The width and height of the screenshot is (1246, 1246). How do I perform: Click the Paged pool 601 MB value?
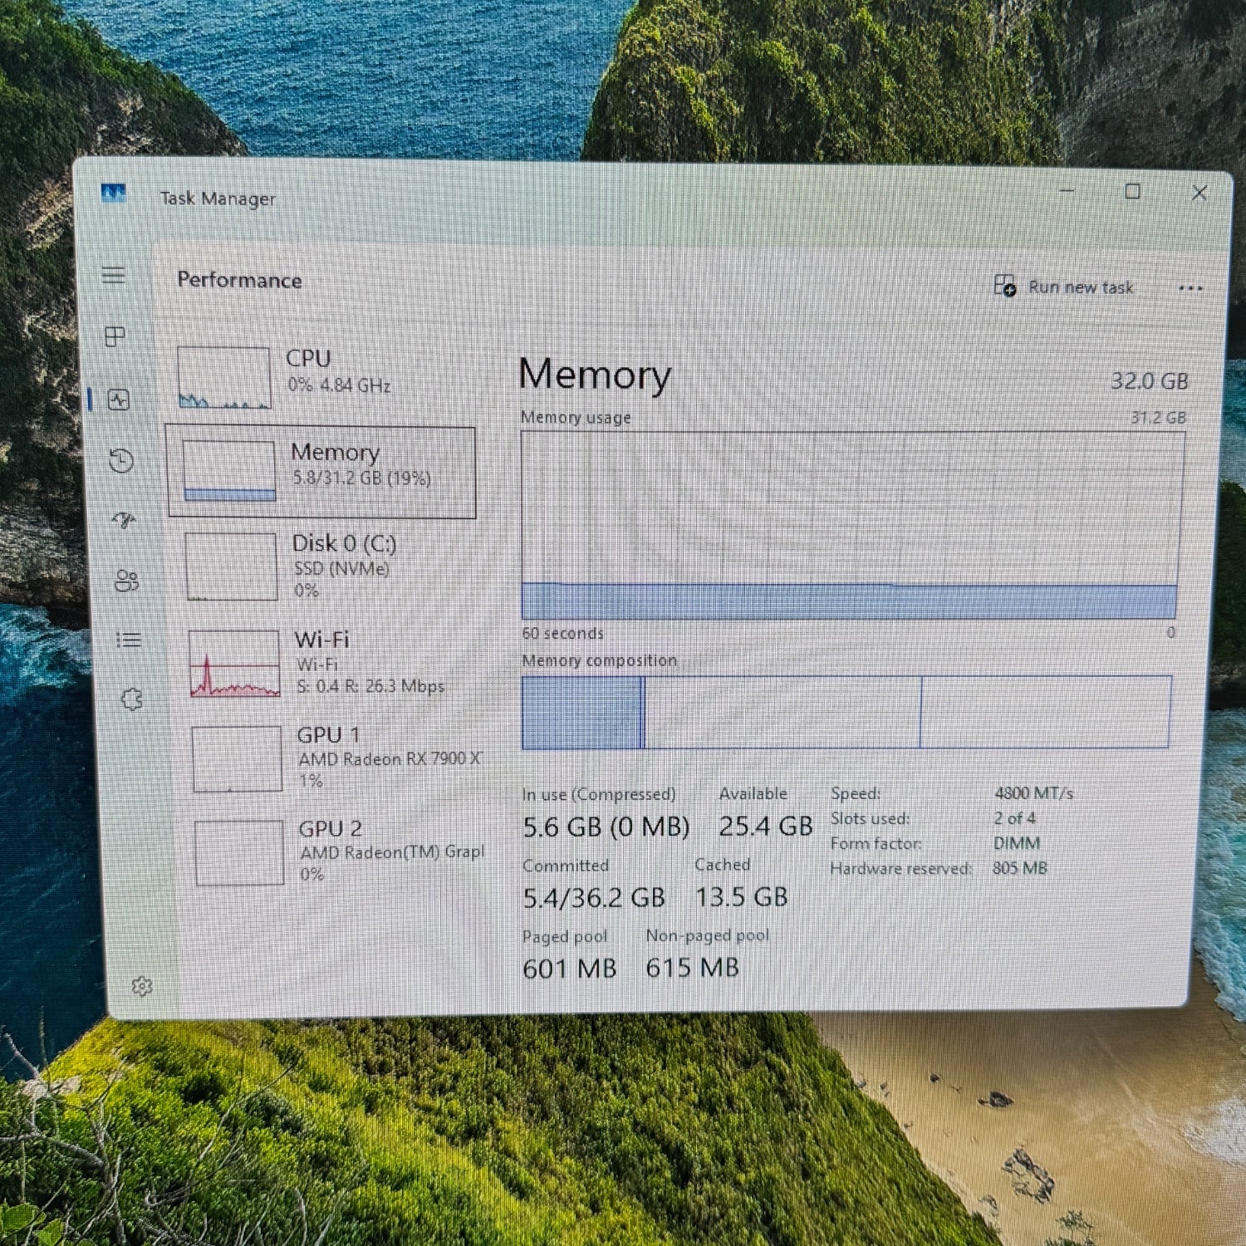point(570,969)
